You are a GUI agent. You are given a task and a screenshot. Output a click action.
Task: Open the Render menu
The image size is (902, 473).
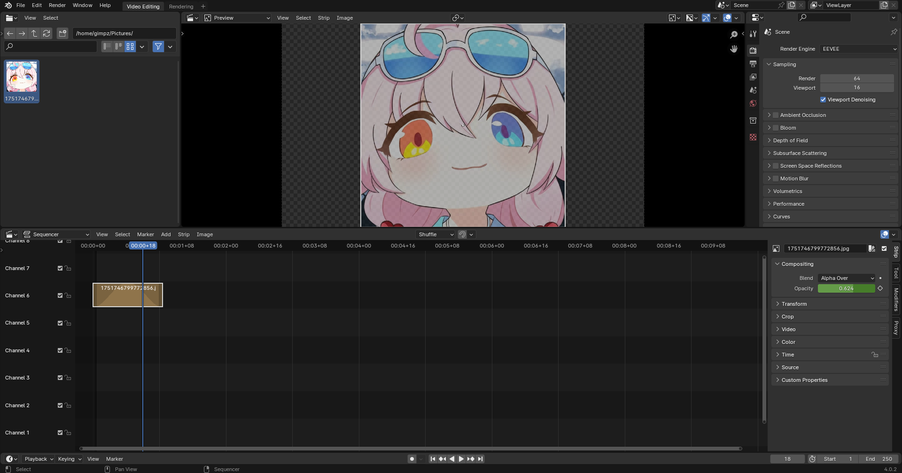click(x=57, y=5)
